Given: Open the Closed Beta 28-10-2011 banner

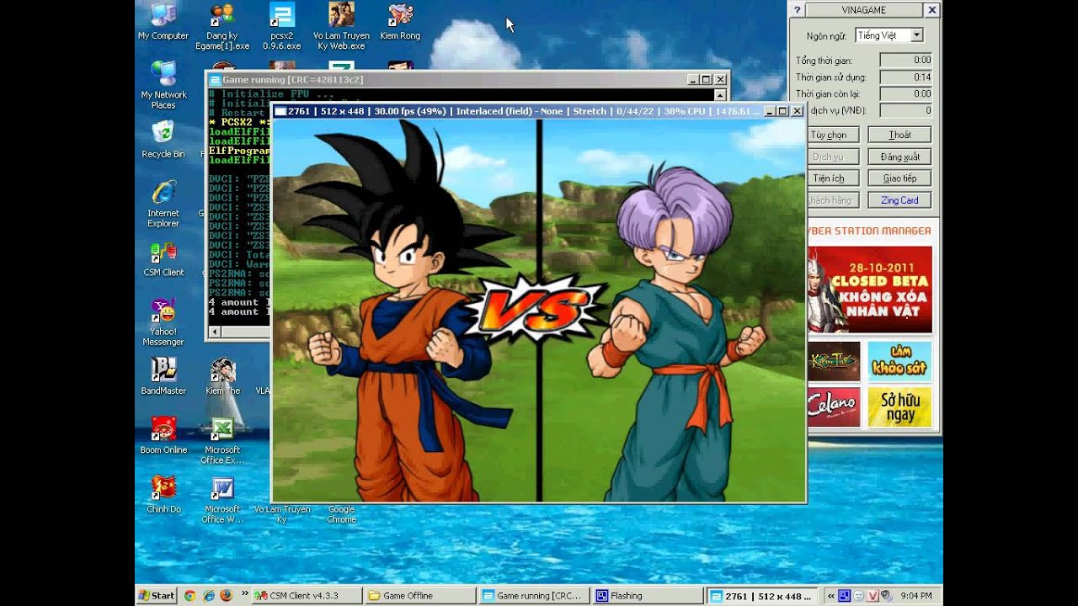Looking at the screenshot, I should [870, 290].
